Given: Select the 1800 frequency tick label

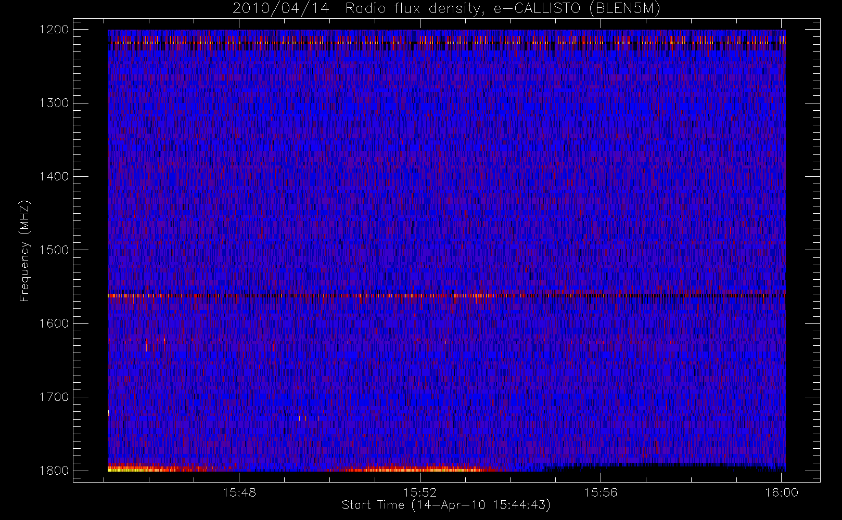Looking at the screenshot, I should [54, 470].
